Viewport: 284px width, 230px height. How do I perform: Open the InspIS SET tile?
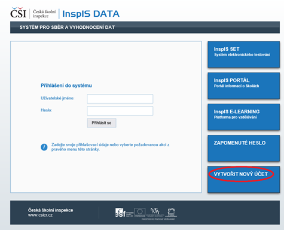pyautogui.click(x=243, y=55)
